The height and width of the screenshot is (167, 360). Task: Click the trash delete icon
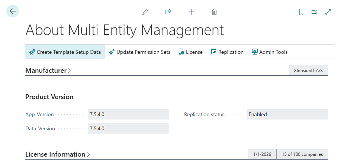click(x=214, y=12)
